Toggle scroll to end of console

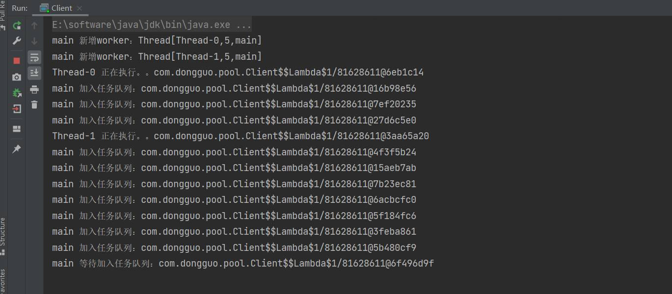[34, 73]
